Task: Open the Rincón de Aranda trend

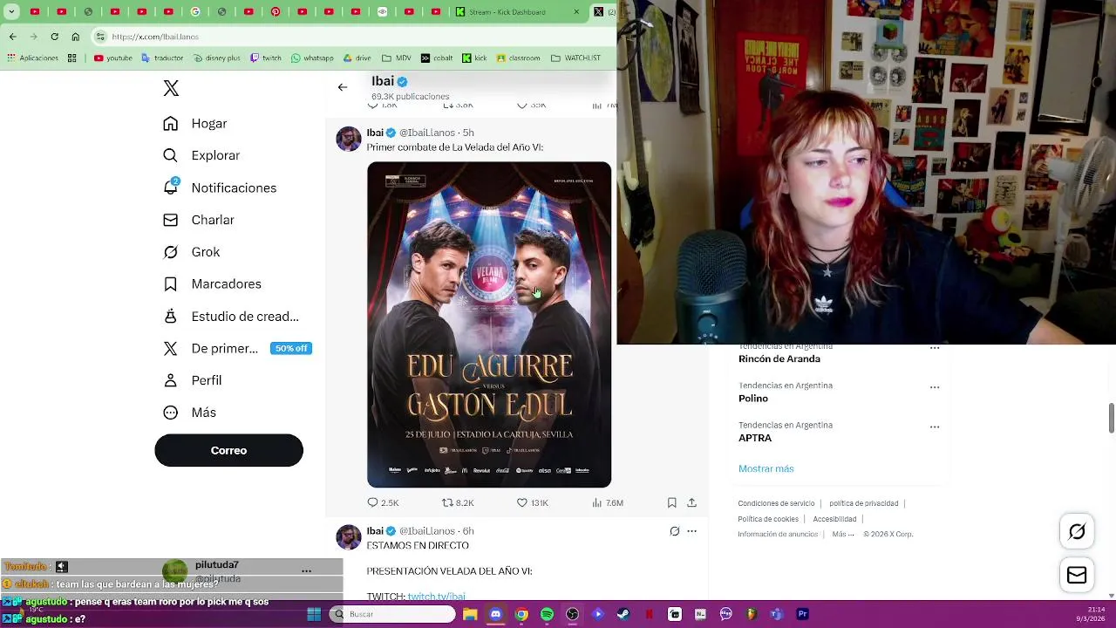Action: [x=779, y=358]
